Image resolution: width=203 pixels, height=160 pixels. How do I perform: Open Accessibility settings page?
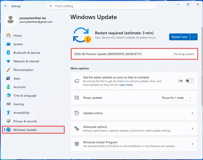tap(33, 112)
